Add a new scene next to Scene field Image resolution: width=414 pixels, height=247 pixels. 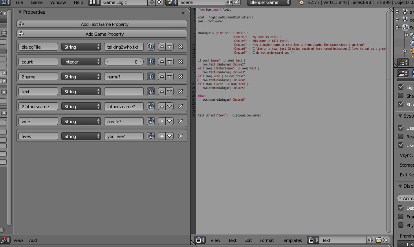click(x=229, y=2)
